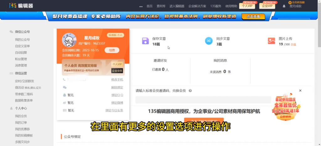Go to 首页 in the top navigation
Viewport: 321px width, 146px height.
(150, 6)
